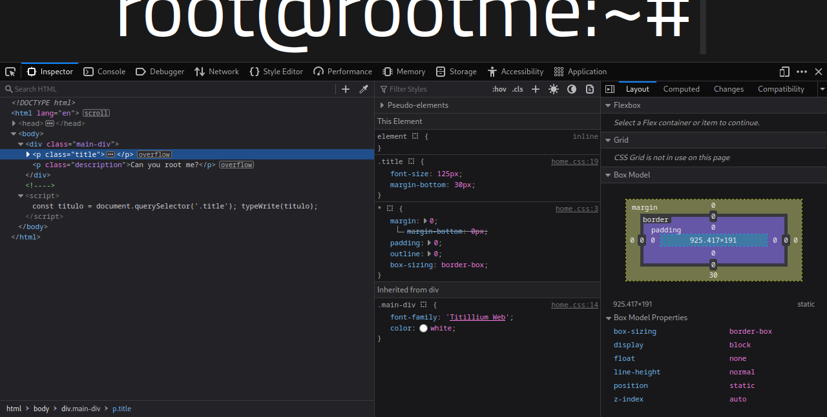Select div.main-div in the breadcrumb bar
The image size is (827, 417).
pos(80,409)
